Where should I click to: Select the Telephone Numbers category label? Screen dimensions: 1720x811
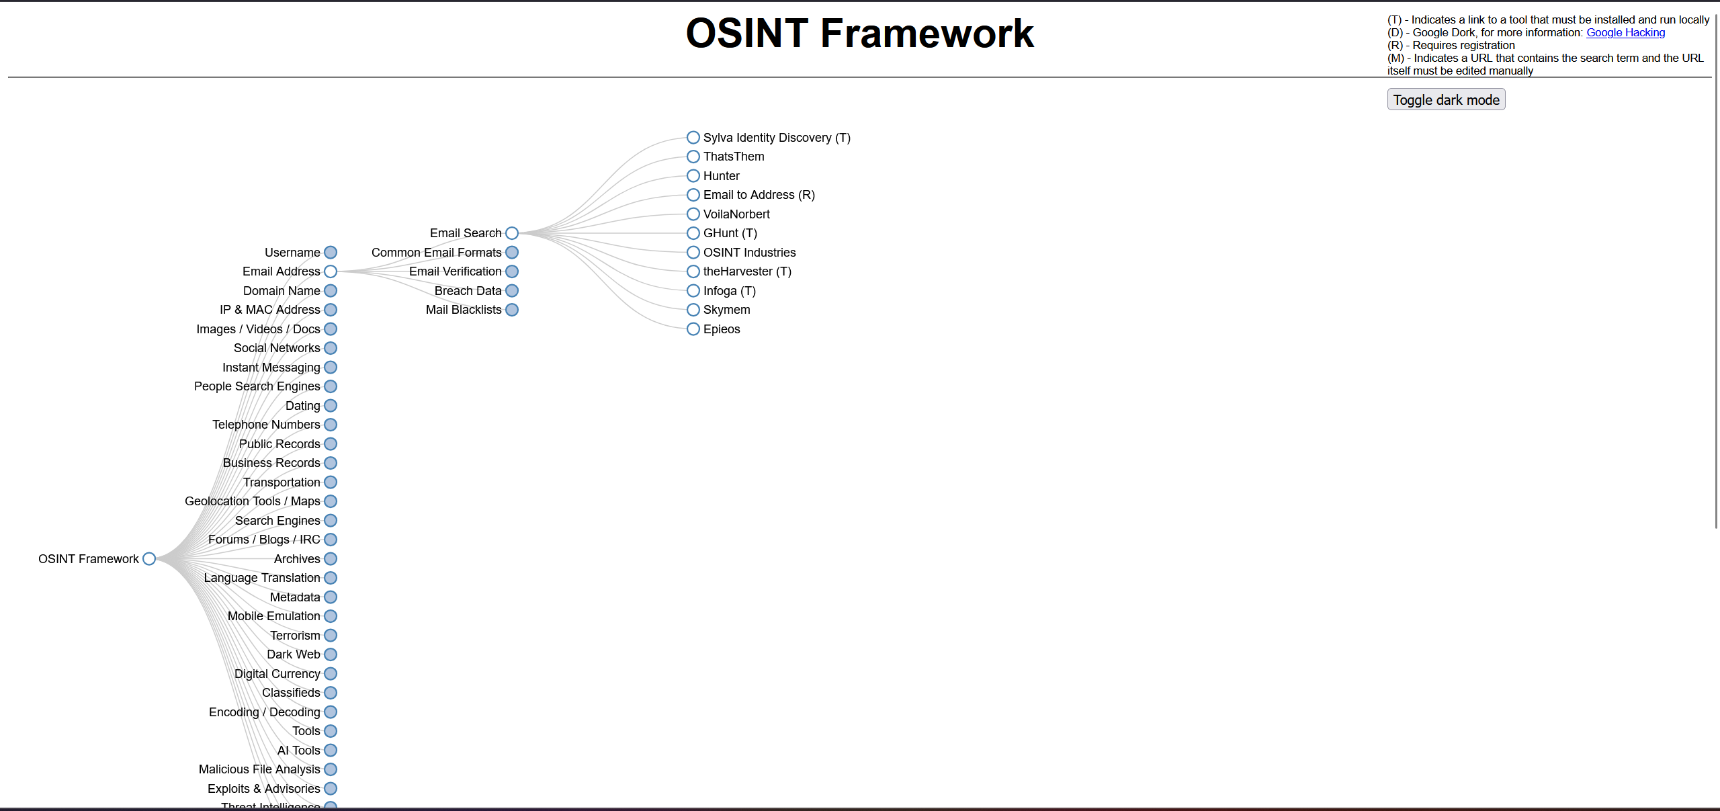[x=266, y=425]
